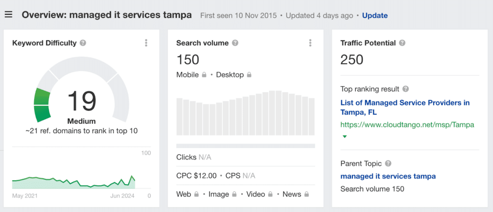The width and height of the screenshot is (493, 212).
Task: Click the page title managed it services tampa
Action: coord(106,15)
